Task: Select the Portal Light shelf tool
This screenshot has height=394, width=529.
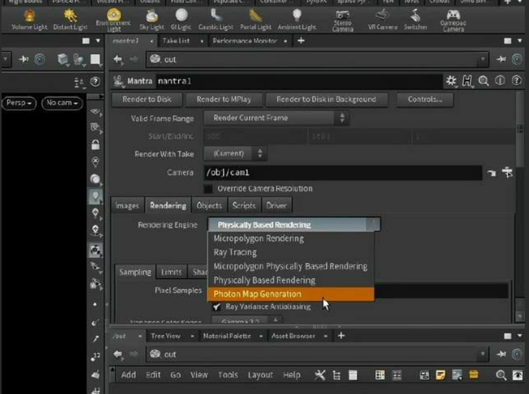Action: 256,20
